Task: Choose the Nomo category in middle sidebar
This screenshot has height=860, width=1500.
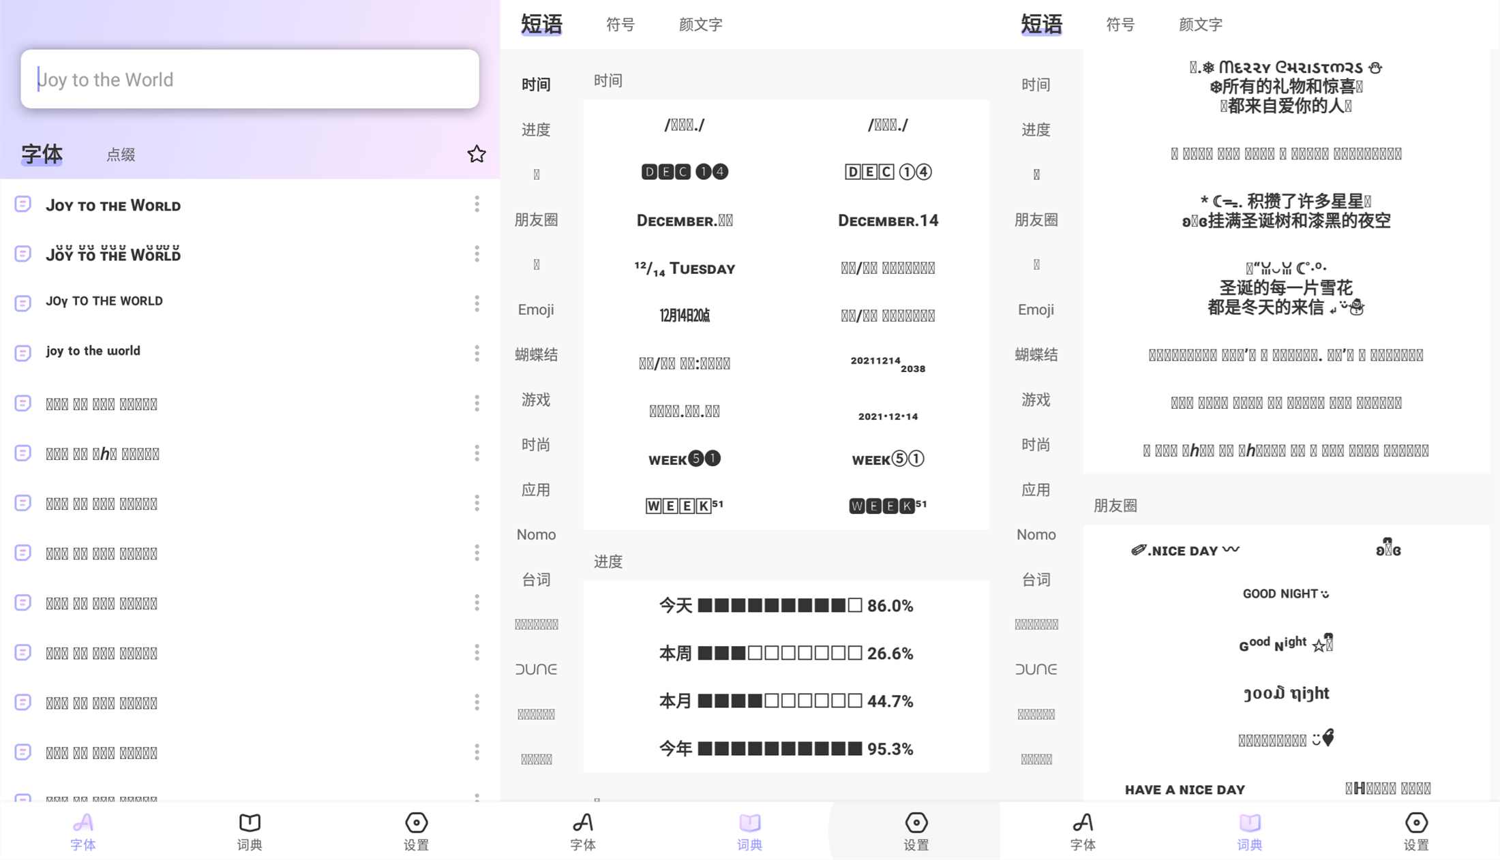Action: point(536,534)
